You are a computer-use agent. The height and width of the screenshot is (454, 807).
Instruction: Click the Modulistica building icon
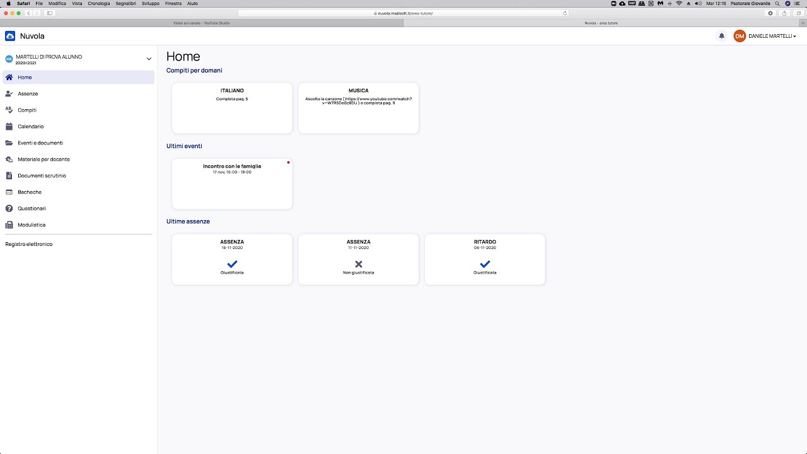[9, 224]
